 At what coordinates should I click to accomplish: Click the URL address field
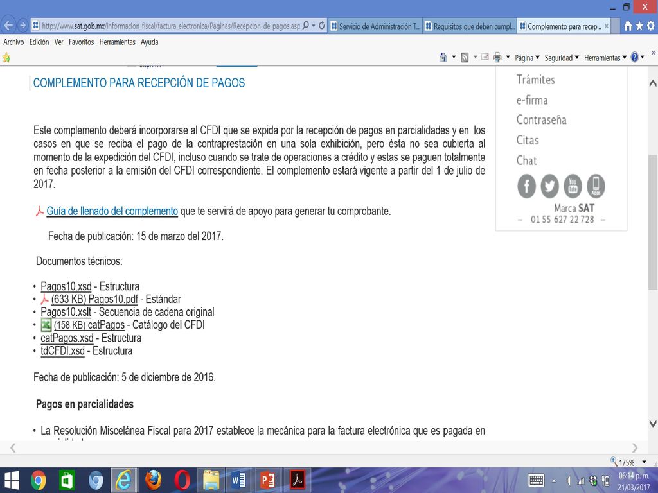click(170, 26)
